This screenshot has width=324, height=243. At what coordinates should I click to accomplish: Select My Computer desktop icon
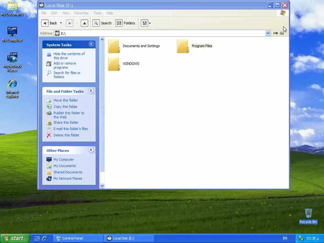click(12, 34)
